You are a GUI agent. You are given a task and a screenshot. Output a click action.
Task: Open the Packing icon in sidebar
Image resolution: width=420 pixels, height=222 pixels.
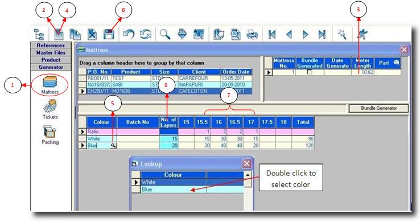(x=50, y=135)
